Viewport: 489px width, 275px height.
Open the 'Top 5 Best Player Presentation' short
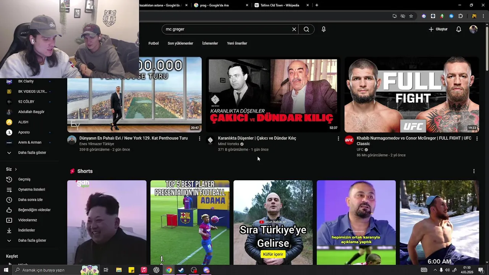point(190,223)
